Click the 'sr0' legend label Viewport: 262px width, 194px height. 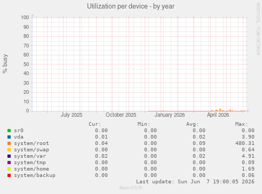point(19,131)
